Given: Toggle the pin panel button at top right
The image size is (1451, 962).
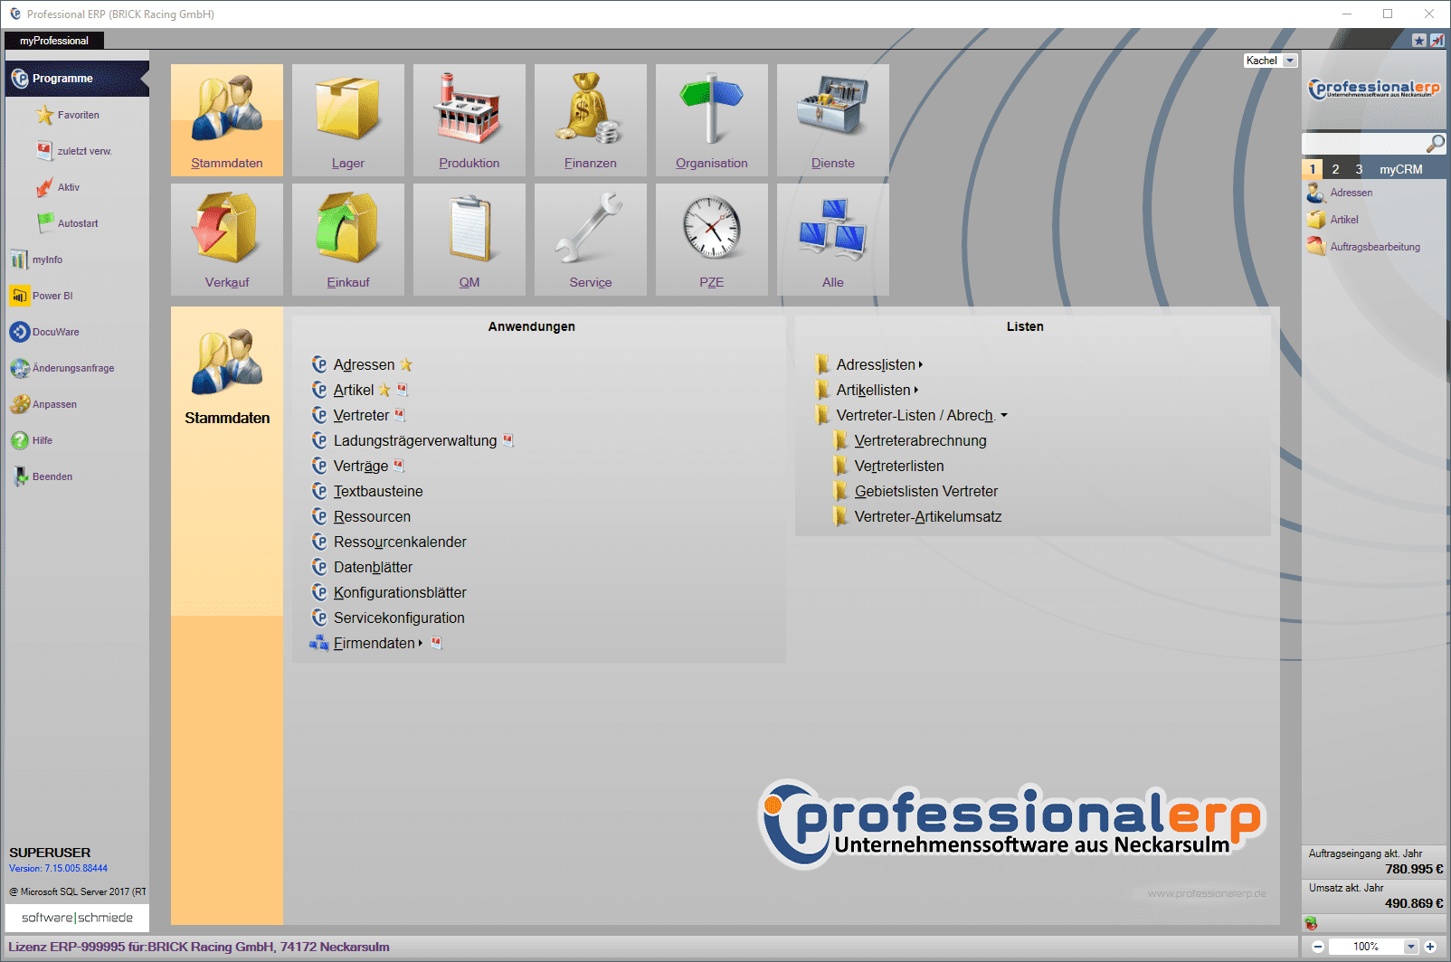Looking at the screenshot, I should pyautogui.click(x=1437, y=41).
